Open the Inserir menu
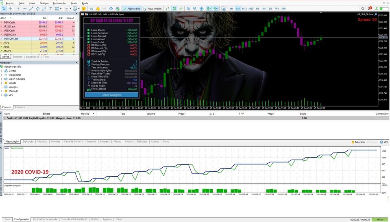 point(32,3)
